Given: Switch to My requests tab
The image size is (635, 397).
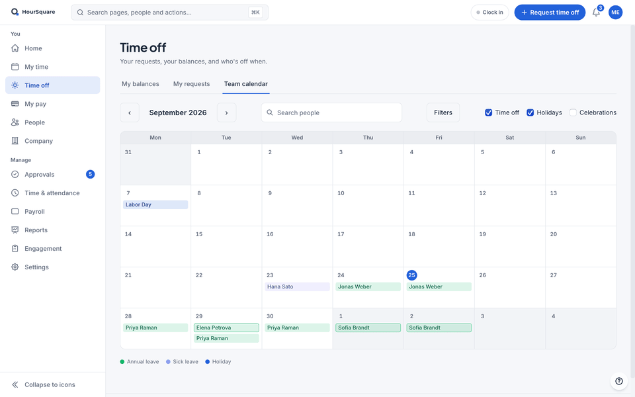Looking at the screenshot, I should point(192,84).
